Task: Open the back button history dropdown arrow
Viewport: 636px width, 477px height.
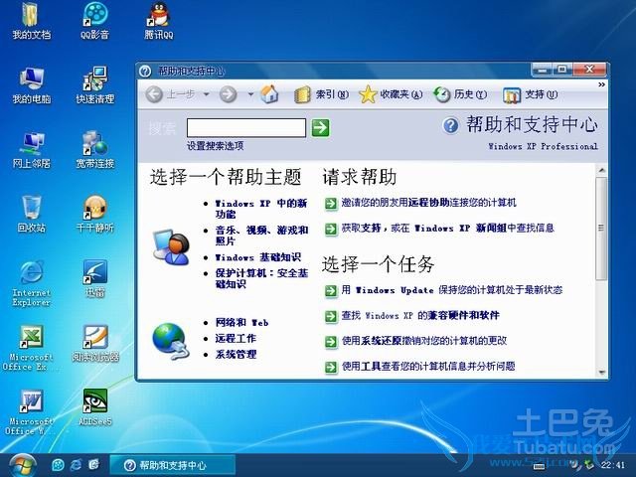Action: [206, 94]
